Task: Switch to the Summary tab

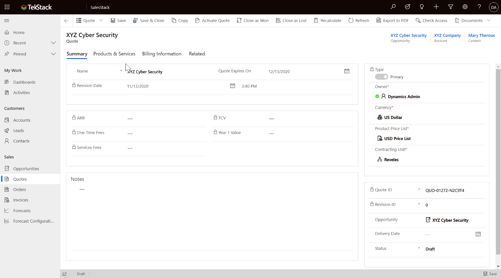Action: tap(77, 54)
